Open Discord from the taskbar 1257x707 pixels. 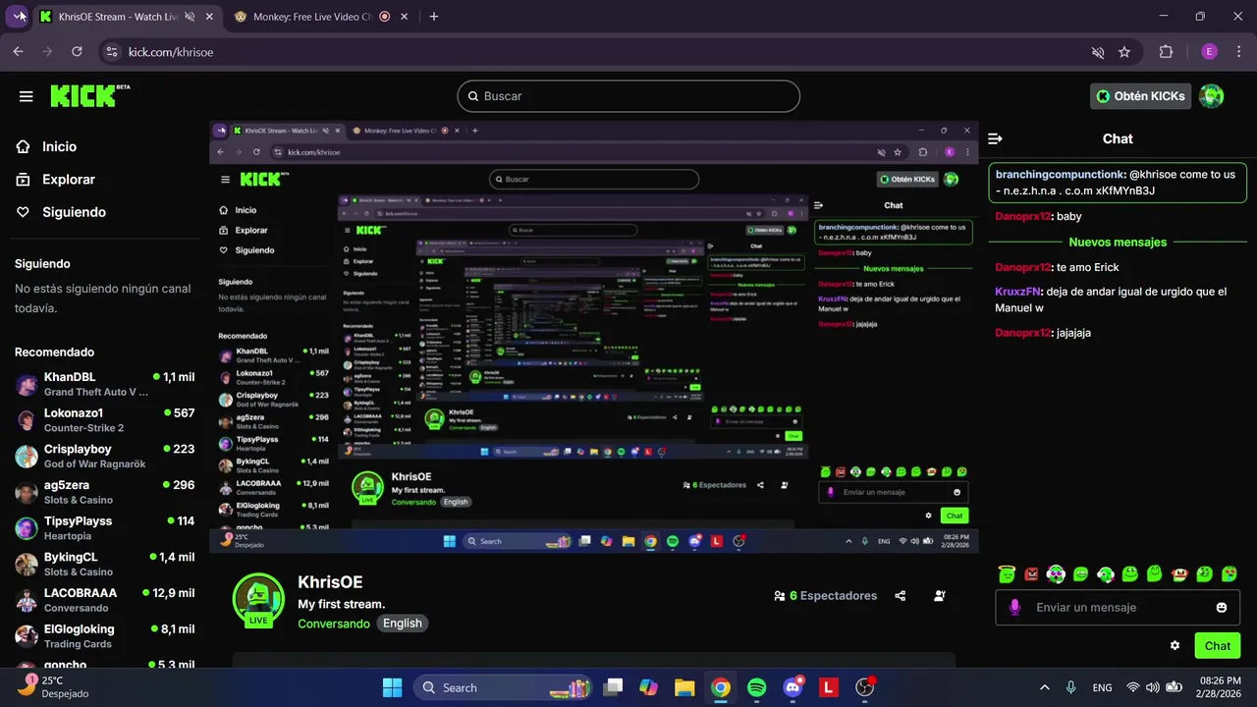[792, 687]
